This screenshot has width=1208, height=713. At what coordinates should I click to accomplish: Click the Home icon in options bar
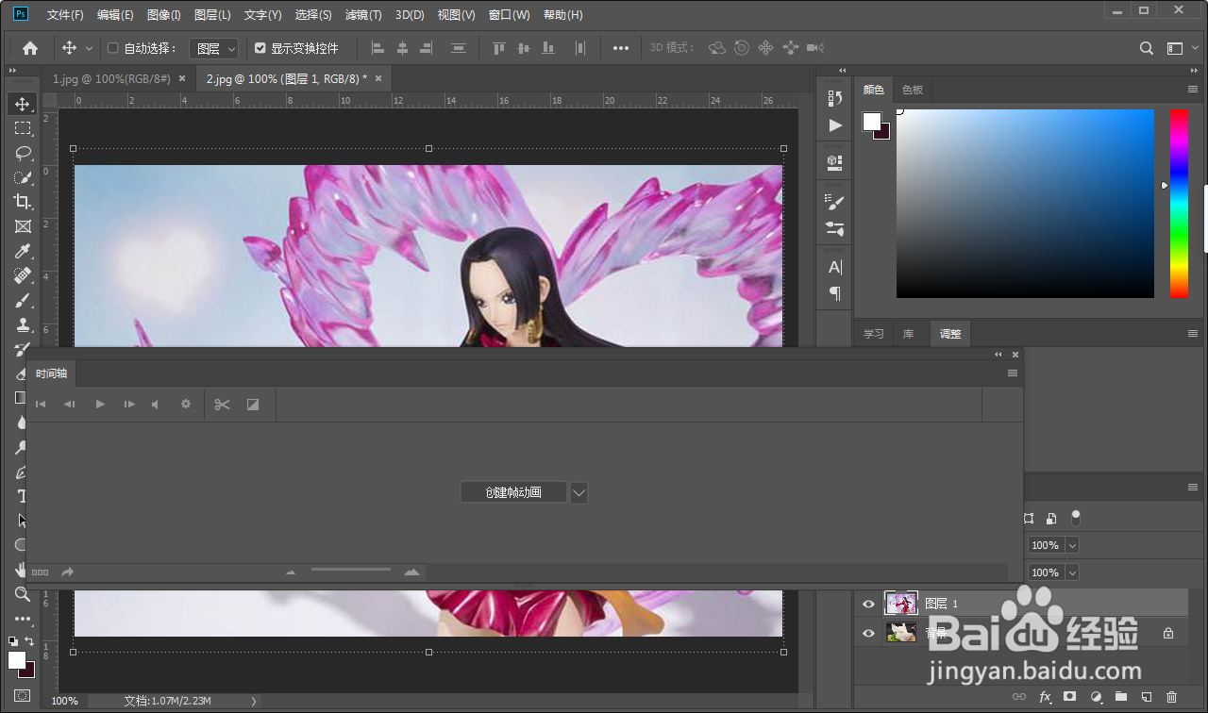tap(30, 48)
